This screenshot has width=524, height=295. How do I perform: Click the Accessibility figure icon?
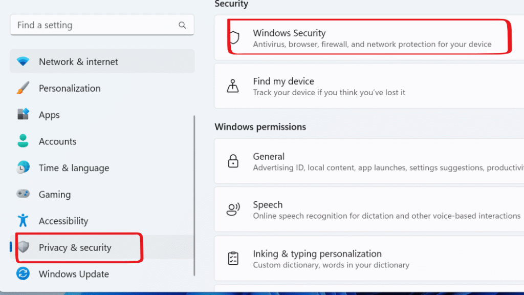click(x=23, y=220)
